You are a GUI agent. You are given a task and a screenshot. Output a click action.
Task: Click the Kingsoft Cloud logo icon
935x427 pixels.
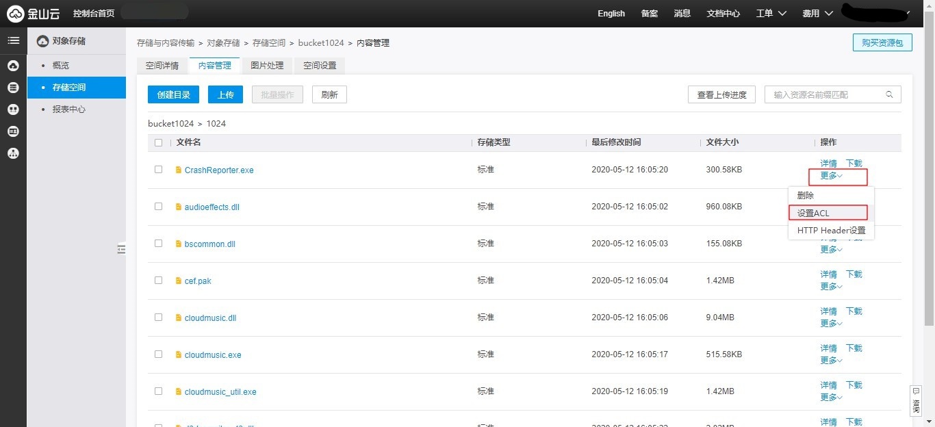(x=15, y=14)
